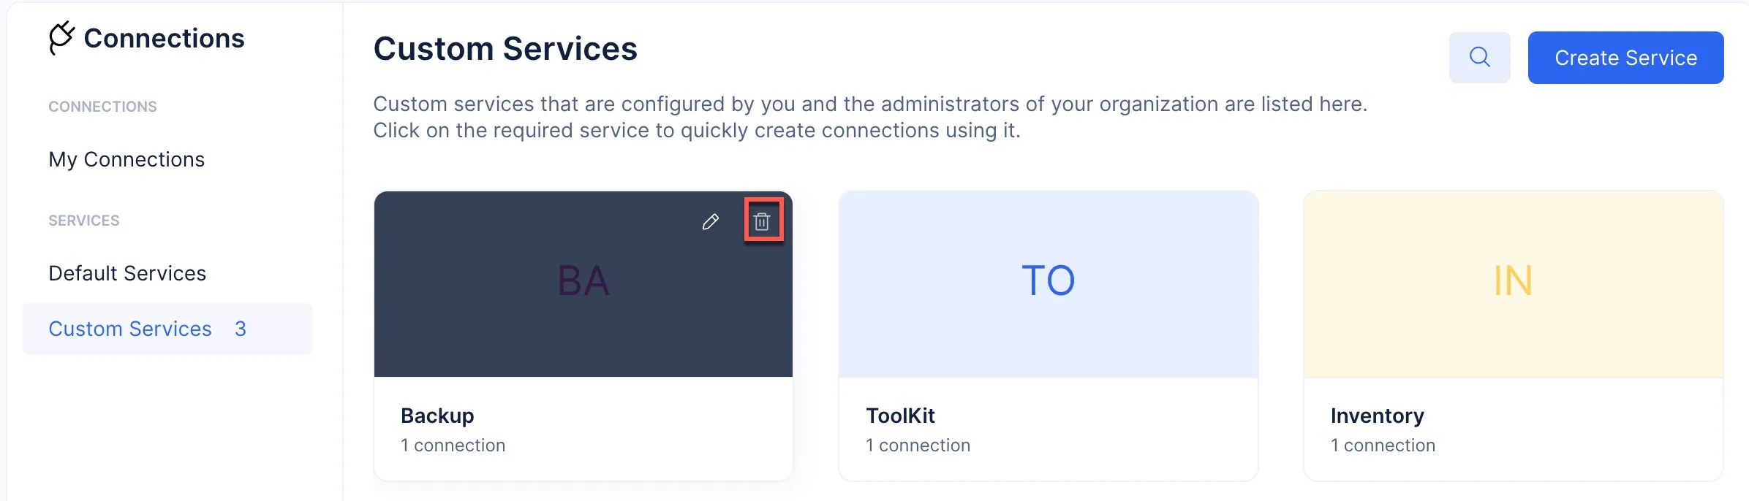Open the ToolKit service card thumbnail

pos(1049,284)
